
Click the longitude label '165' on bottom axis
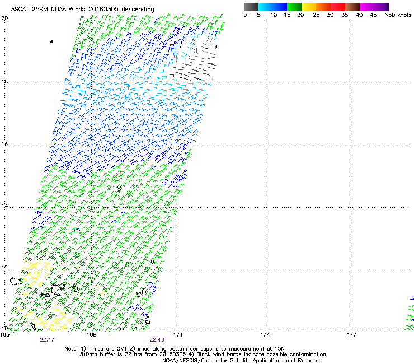4,335
